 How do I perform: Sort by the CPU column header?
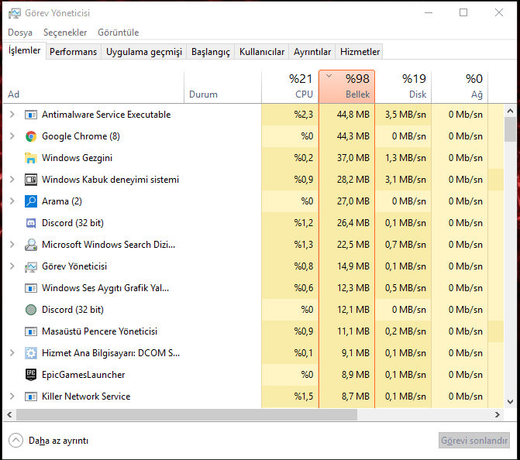tap(290, 87)
